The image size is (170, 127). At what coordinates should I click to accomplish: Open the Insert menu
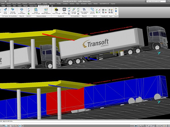[3, 4]
